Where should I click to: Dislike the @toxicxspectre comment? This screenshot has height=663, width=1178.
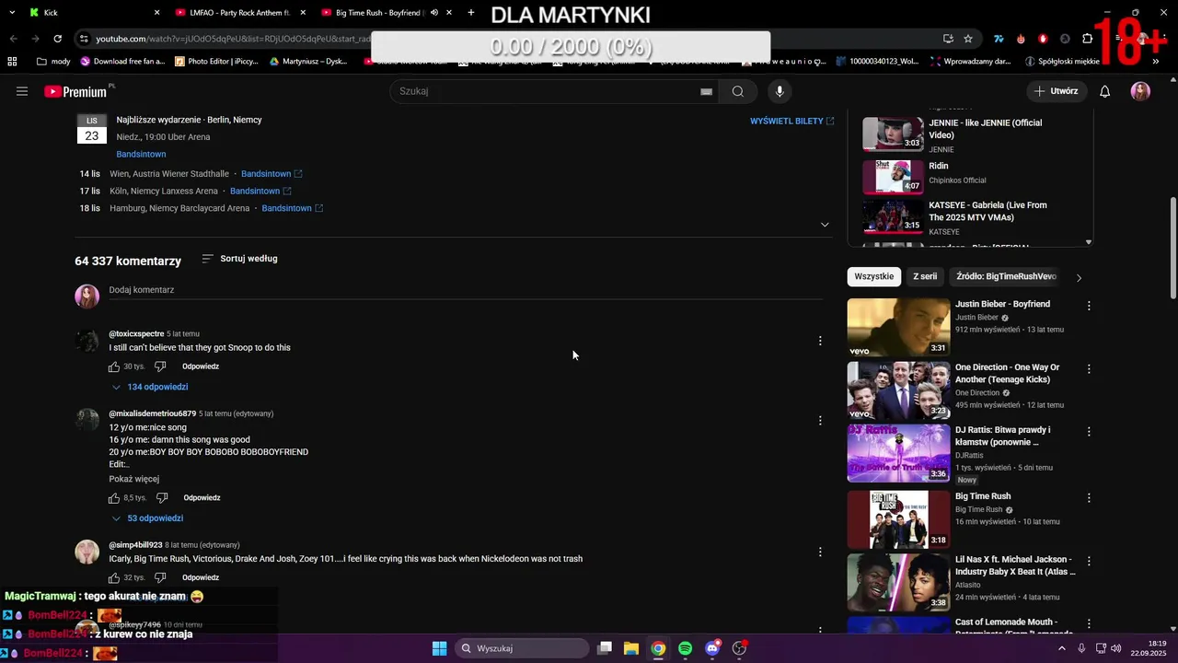pyautogui.click(x=160, y=366)
